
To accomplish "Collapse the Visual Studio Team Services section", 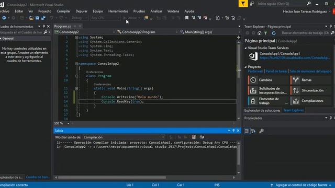I will pos(245,48).
